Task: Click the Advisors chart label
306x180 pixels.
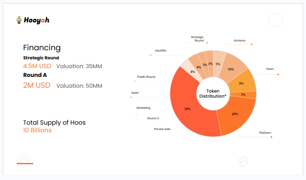Action: point(240,41)
